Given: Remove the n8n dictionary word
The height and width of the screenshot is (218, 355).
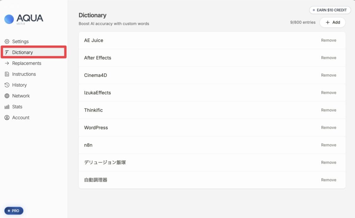Looking at the screenshot, I should point(328,145).
